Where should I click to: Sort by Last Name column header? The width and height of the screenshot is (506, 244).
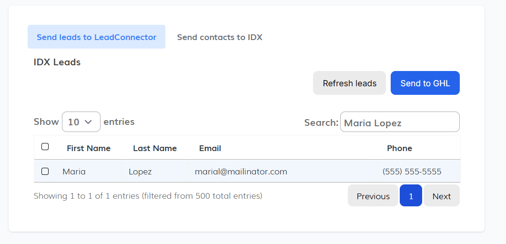click(155, 148)
